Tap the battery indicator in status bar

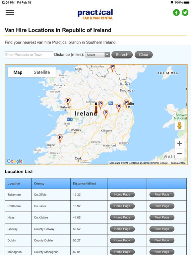click(x=187, y=2)
